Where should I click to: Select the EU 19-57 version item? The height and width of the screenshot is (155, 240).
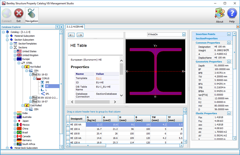(43, 102)
